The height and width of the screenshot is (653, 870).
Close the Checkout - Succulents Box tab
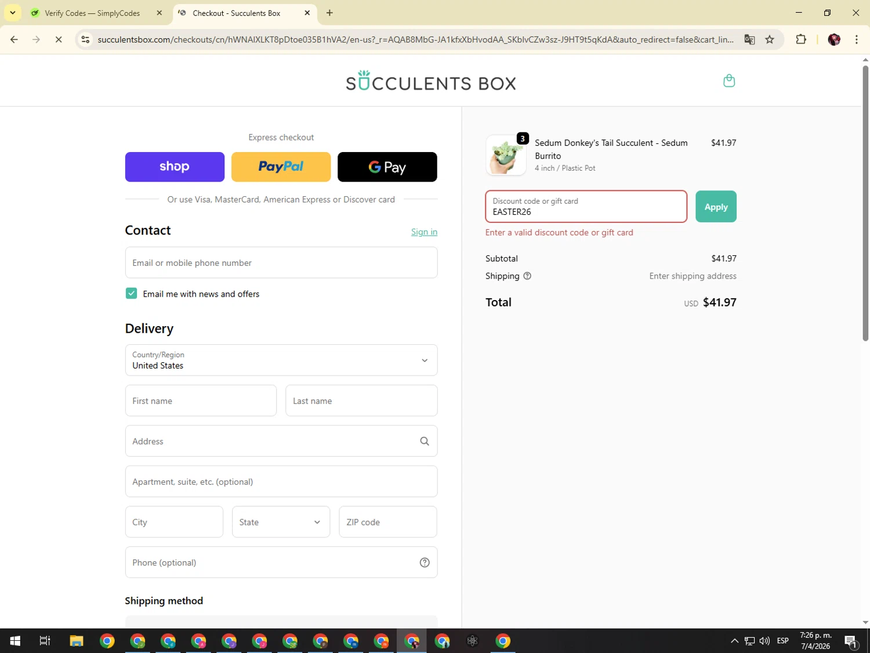click(307, 13)
